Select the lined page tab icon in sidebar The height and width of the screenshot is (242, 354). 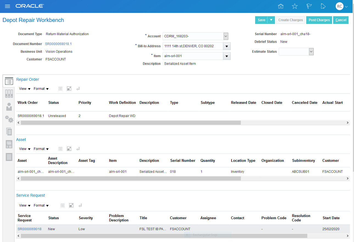click(x=9, y=157)
